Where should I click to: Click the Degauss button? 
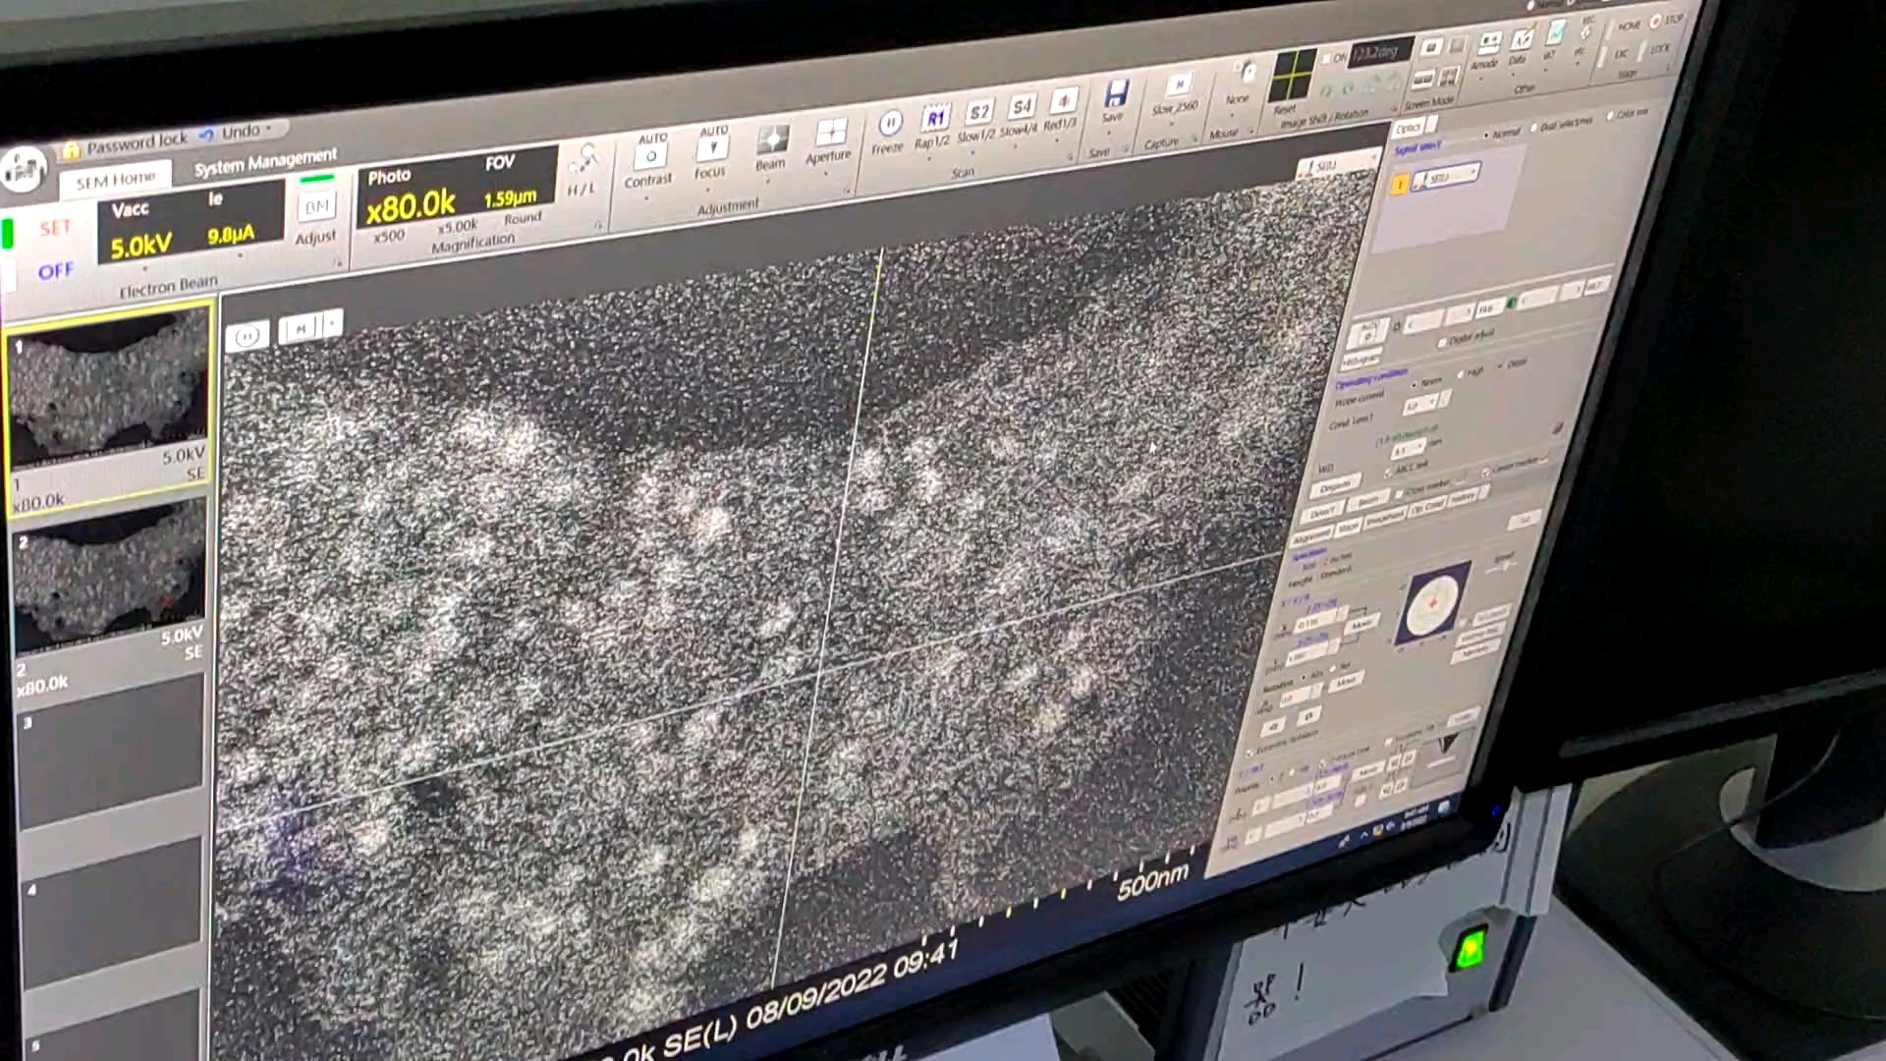pos(1334,487)
